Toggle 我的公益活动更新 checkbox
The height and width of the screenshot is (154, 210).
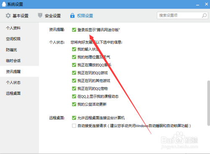[74, 104]
